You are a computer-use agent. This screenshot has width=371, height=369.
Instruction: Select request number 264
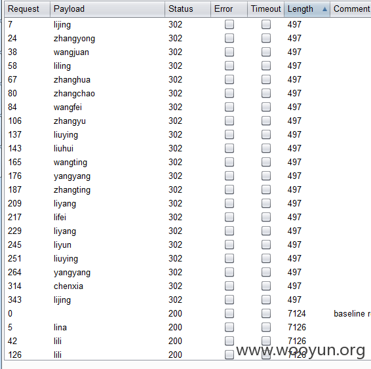14,272
